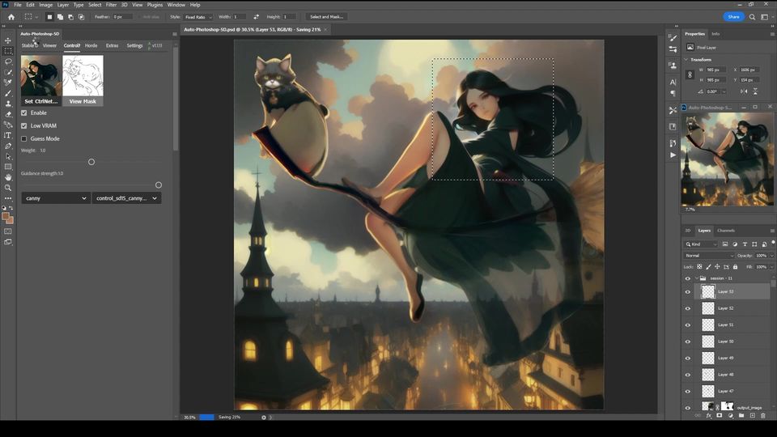Adjust the Weight slider handle

click(91, 162)
